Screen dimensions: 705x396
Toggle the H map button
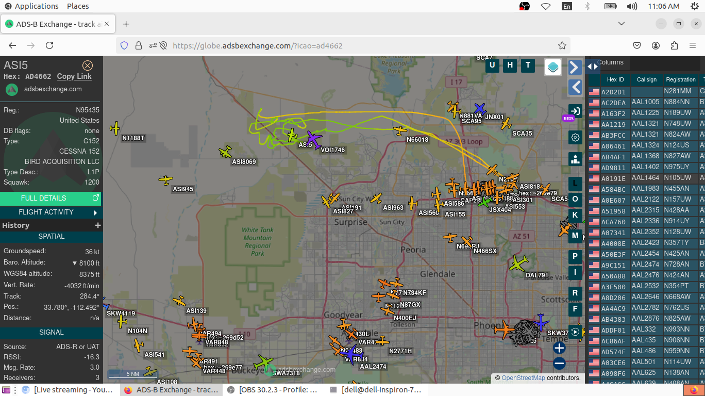[510, 65]
